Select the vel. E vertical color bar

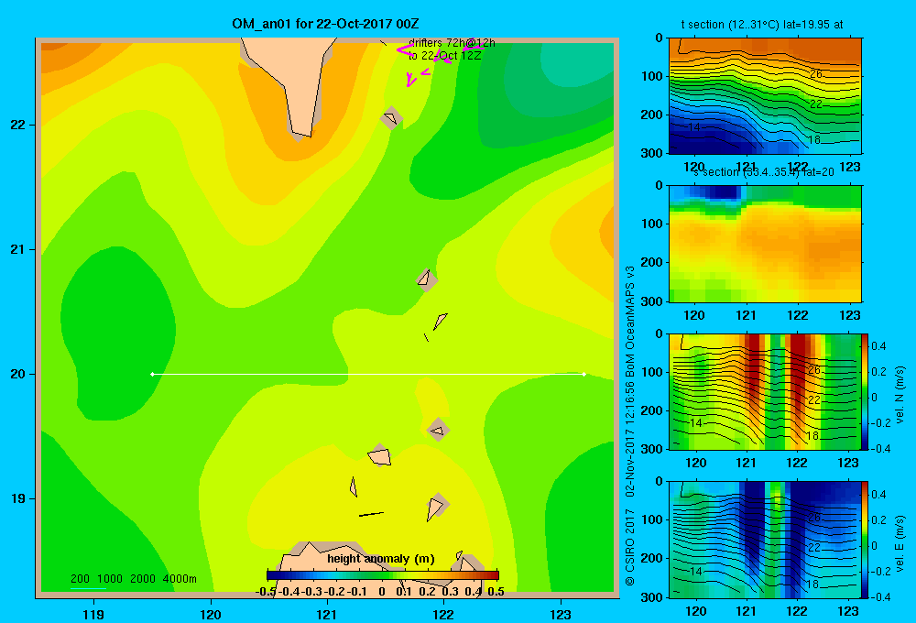pos(865,539)
